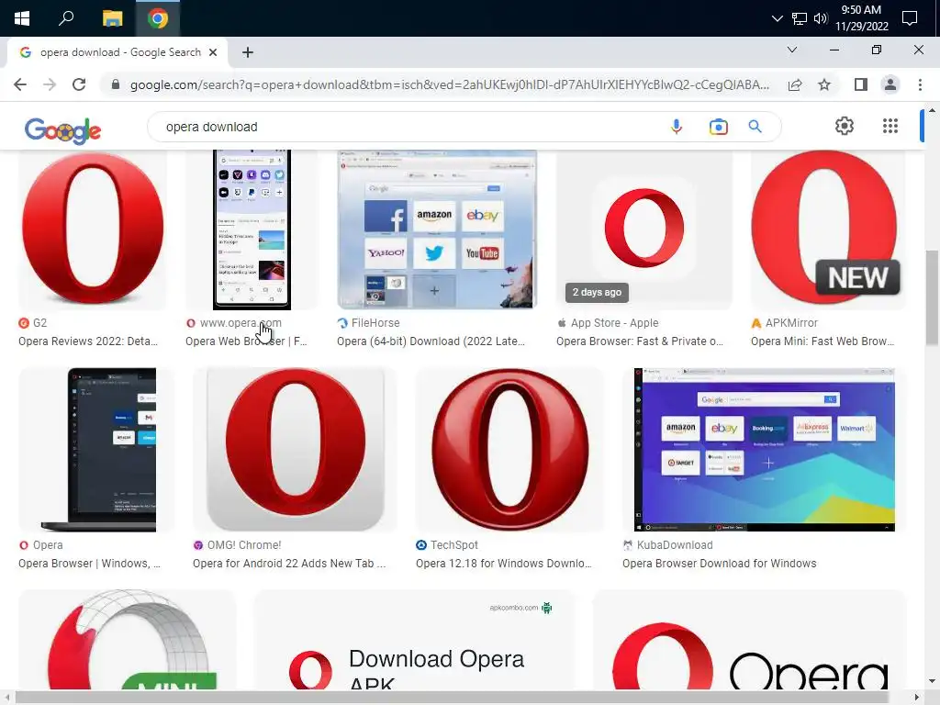Click the G2 source label
The height and width of the screenshot is (705, 940).
(39, 322)
